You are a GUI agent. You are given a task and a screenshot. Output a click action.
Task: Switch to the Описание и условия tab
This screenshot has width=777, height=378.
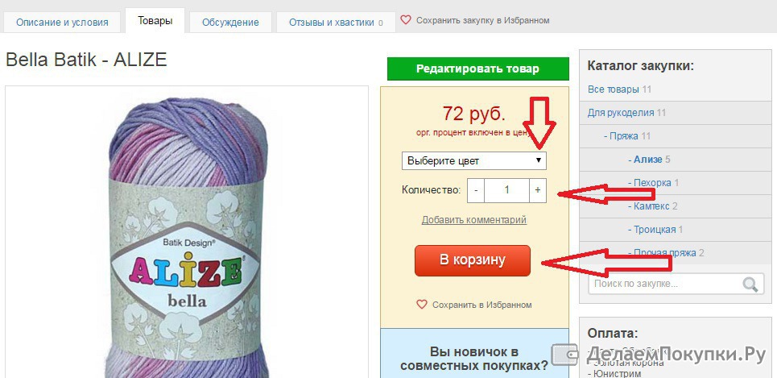63,23
